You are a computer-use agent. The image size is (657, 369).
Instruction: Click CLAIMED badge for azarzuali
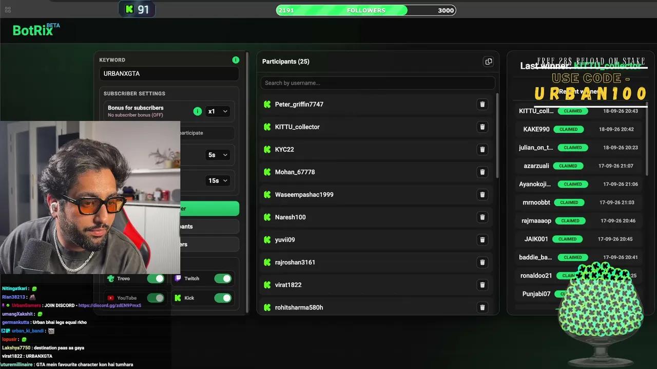coord(568,166)
